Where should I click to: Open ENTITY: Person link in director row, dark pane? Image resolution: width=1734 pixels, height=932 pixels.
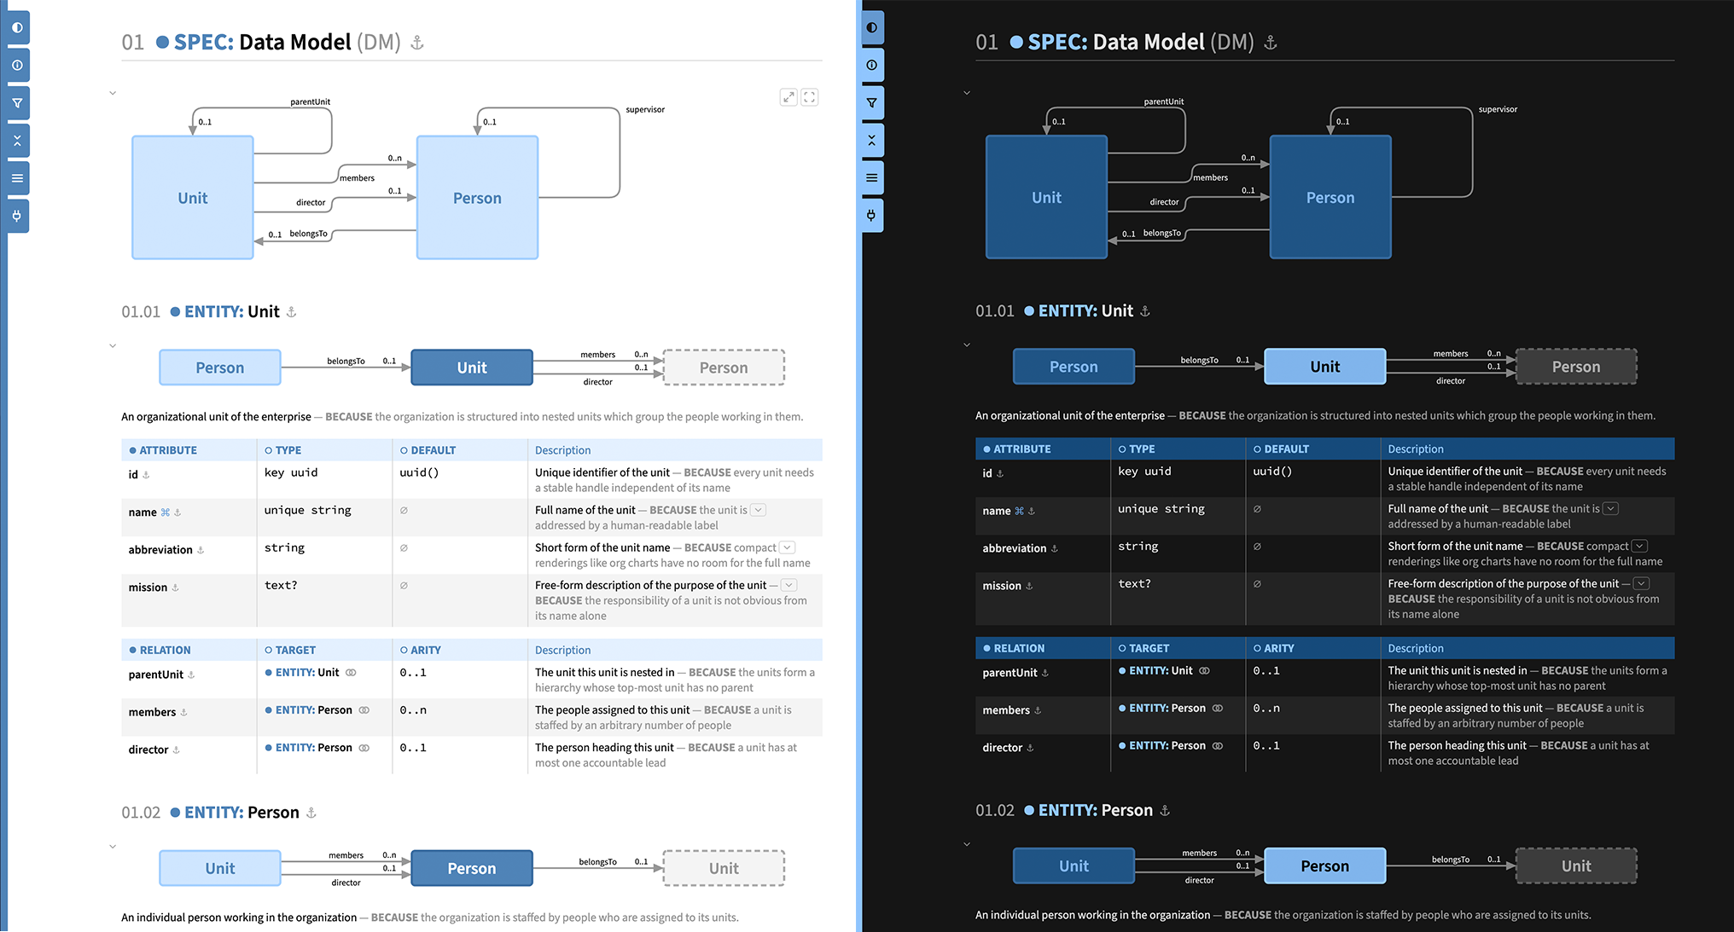(1162, 746)
